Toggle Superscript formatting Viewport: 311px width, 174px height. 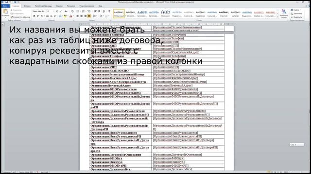(55, 16)
